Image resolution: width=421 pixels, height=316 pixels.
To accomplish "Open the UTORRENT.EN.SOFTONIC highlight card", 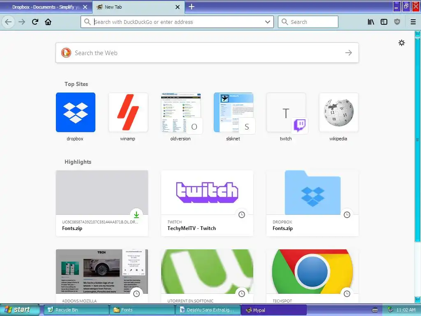I will coord(207,276).
